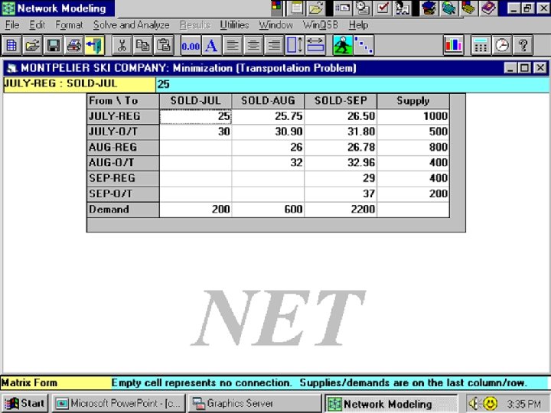Select cell with value 25.75

coord(268,116)
